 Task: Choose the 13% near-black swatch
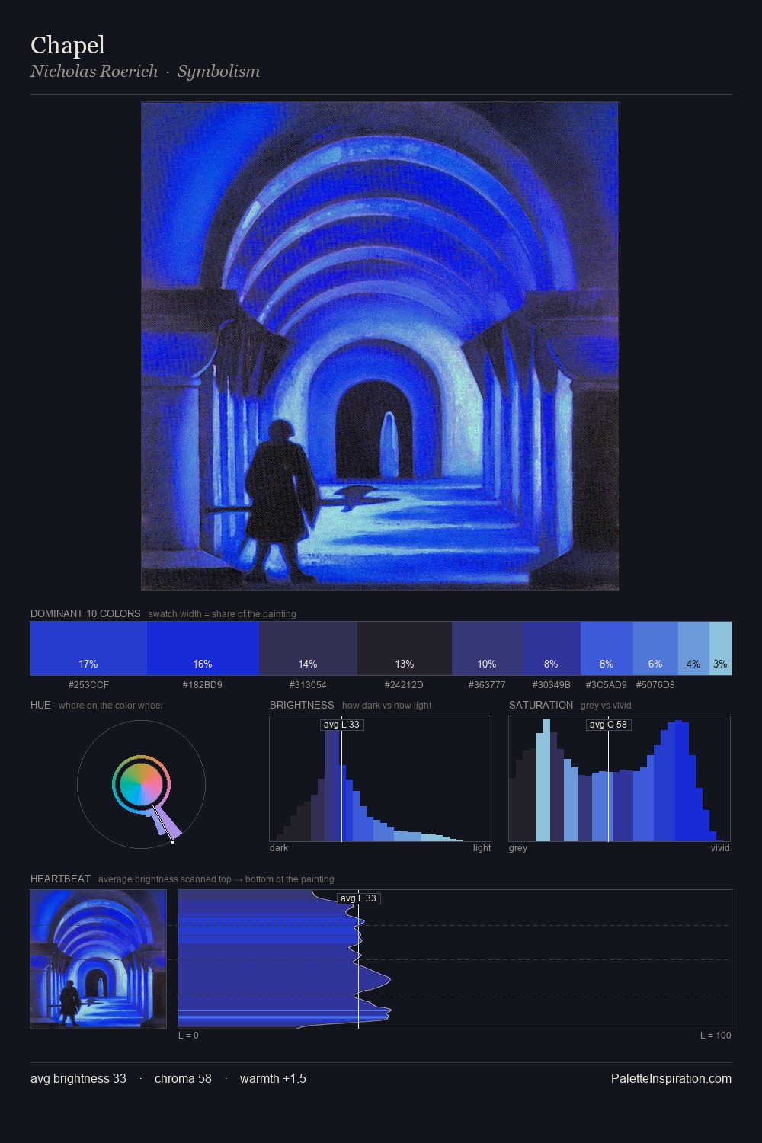point(405,648)
